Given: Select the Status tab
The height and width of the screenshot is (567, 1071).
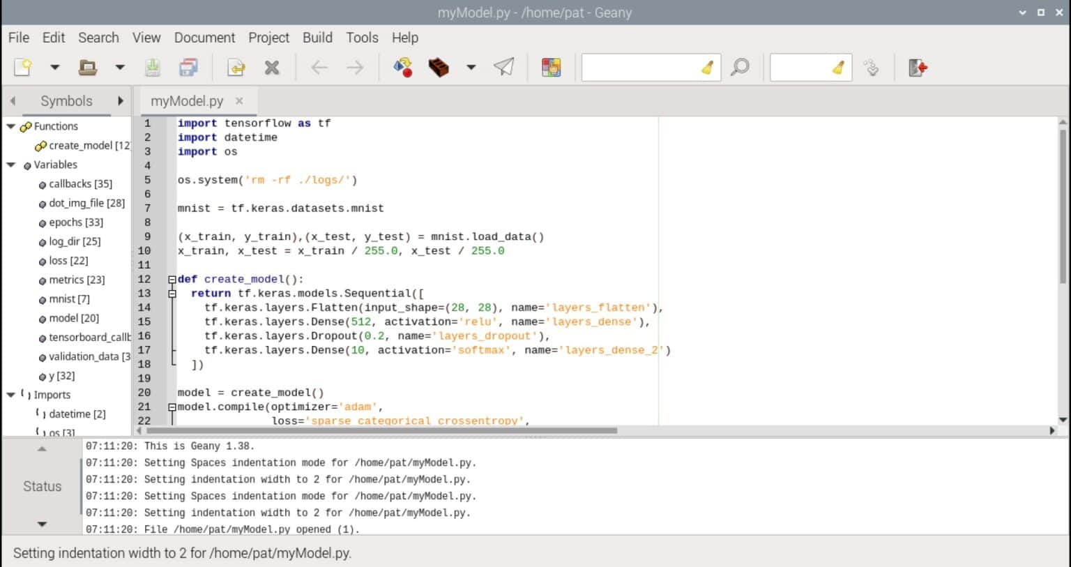Looking at the screenshot, I should [42, 486].
